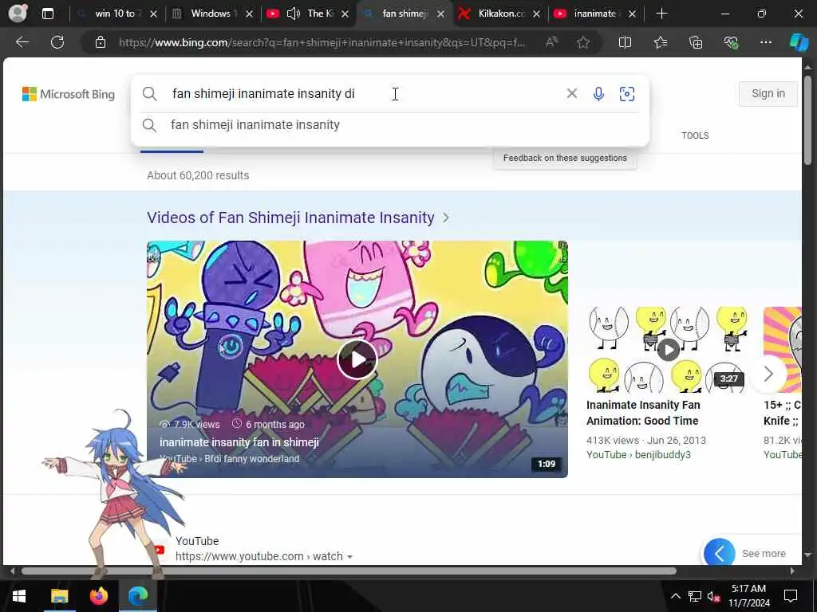The height and width of the screenshot is (612, 817).
Task: Open the tab actions menu icon
Action: tap(47, 14)
